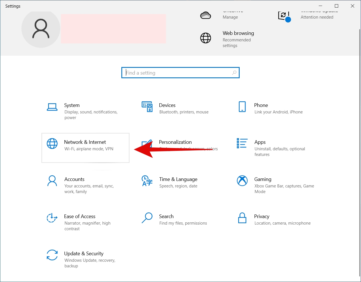Click the Manage text under OneDrive

pos(230,17)
